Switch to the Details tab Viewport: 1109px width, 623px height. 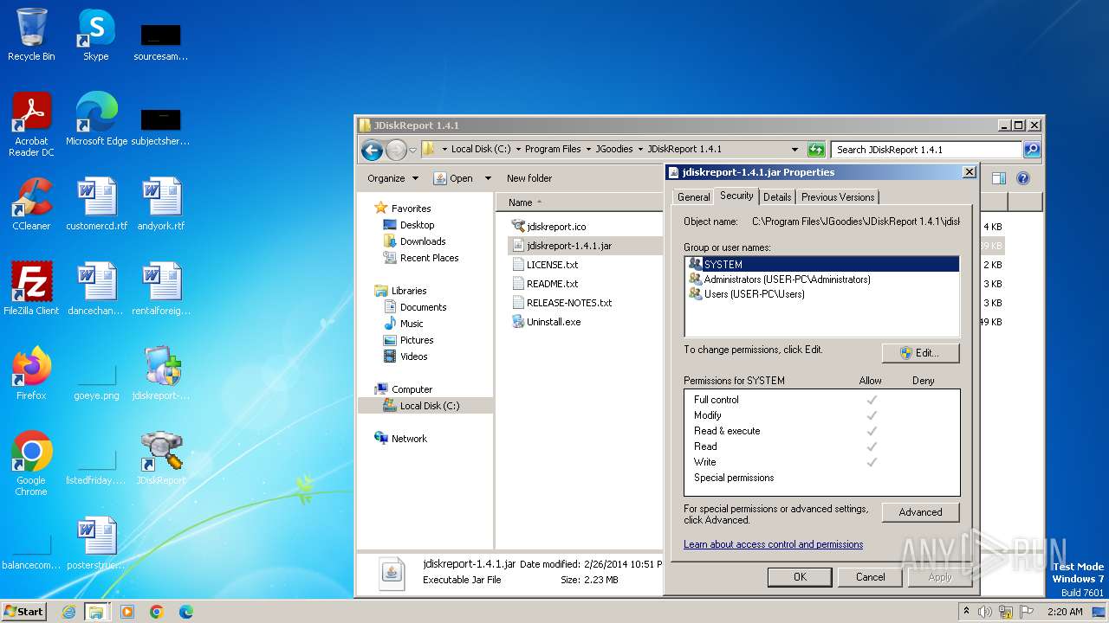tap(777, 197)
